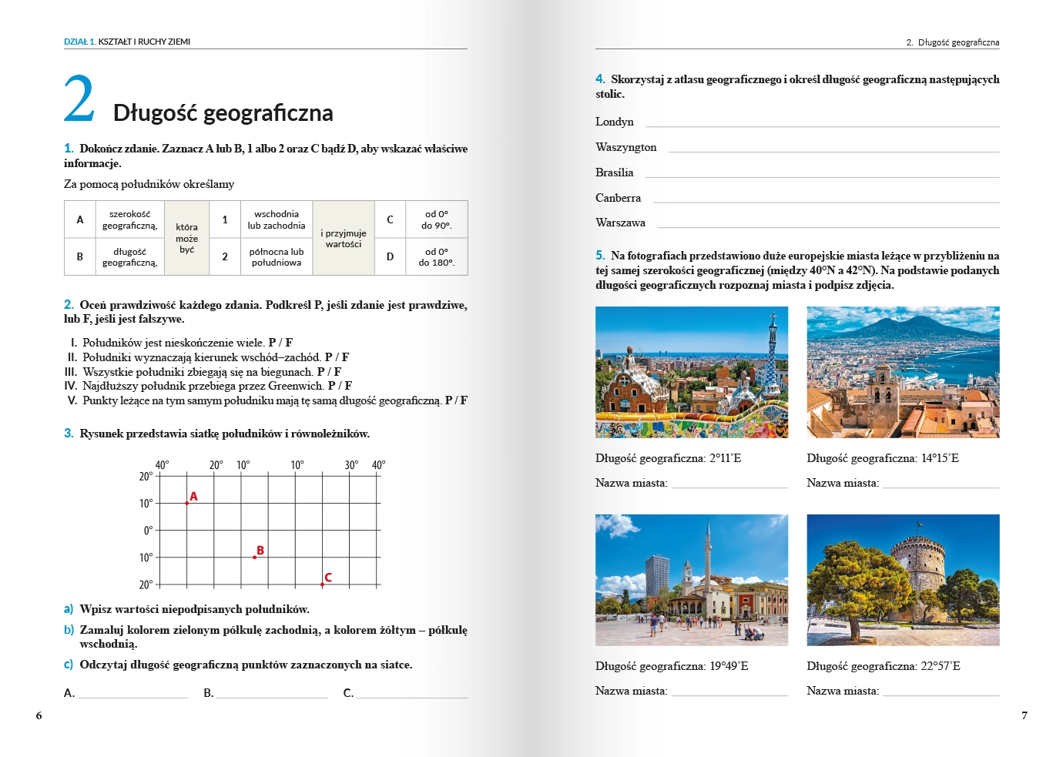The image size is (1063, 757).
Task: Click P / F after statement III
Action: (329, 372)
